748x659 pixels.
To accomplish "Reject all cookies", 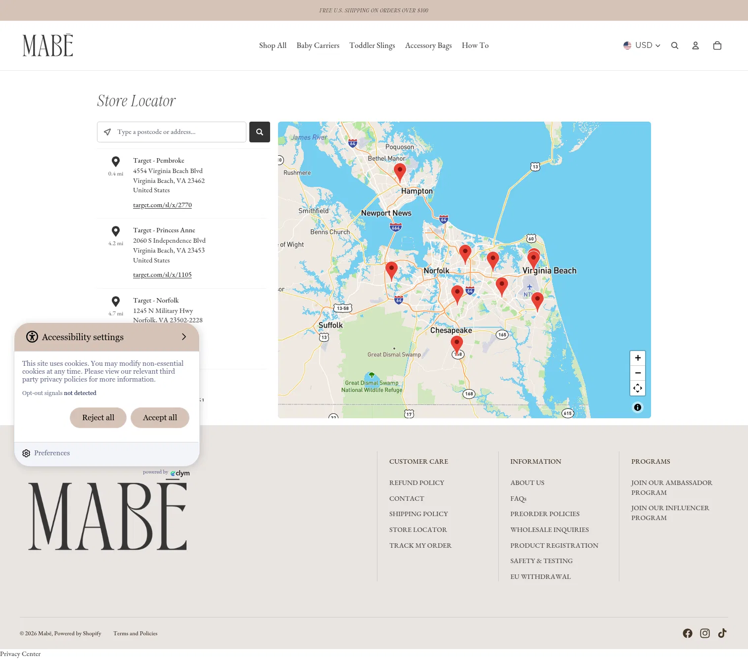I will (98, 418).
